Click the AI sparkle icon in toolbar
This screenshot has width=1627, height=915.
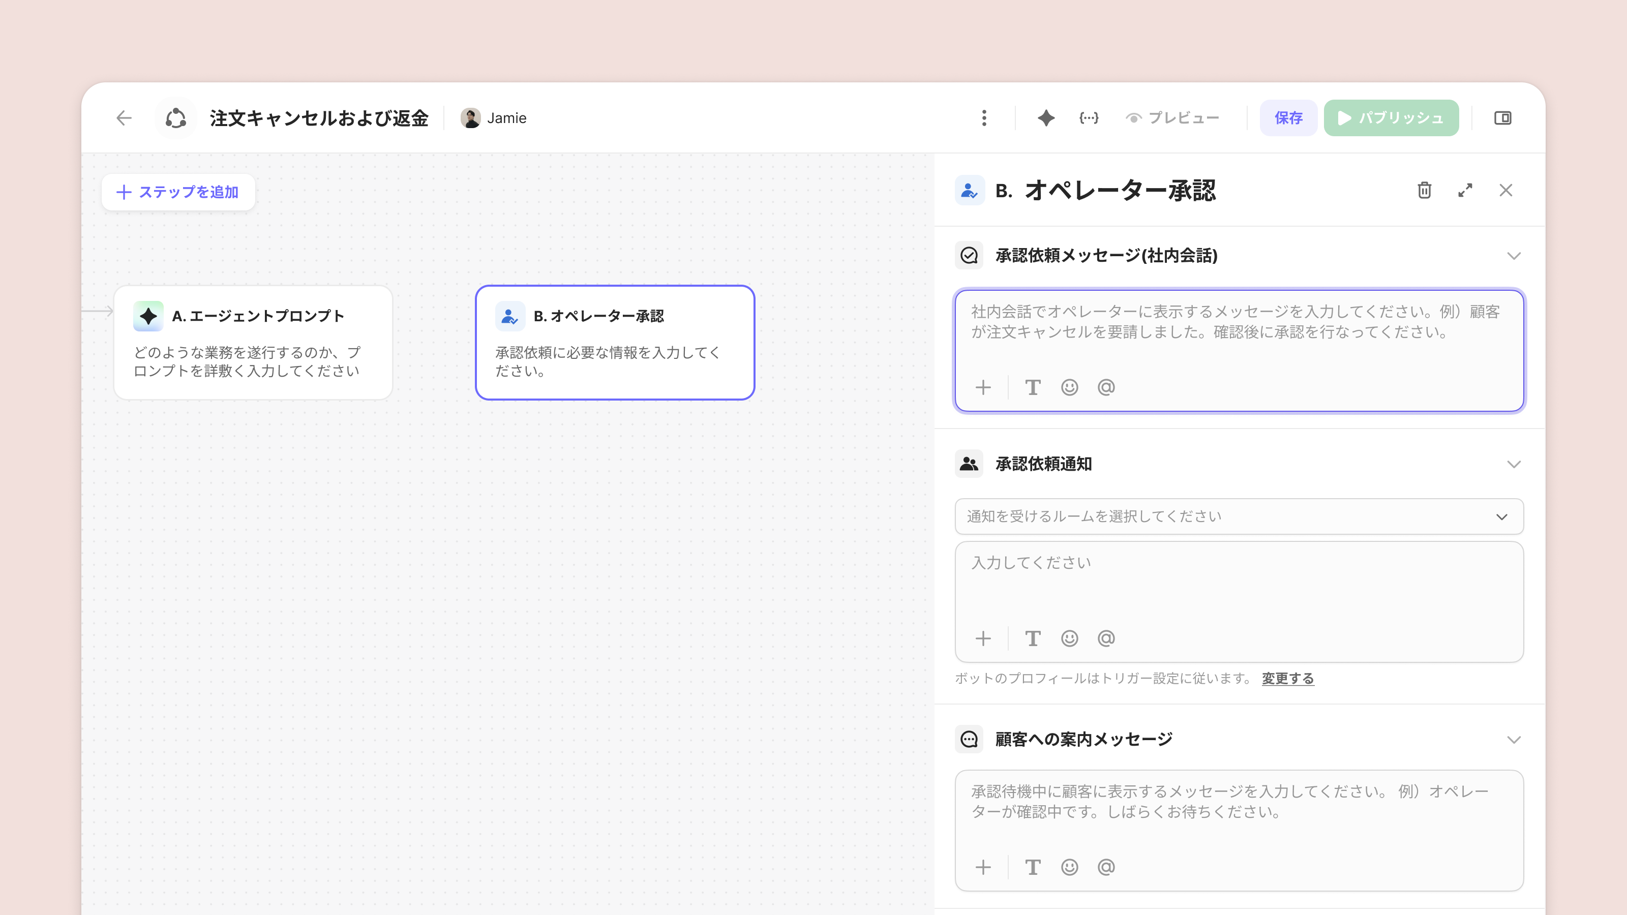(1046, 118)
